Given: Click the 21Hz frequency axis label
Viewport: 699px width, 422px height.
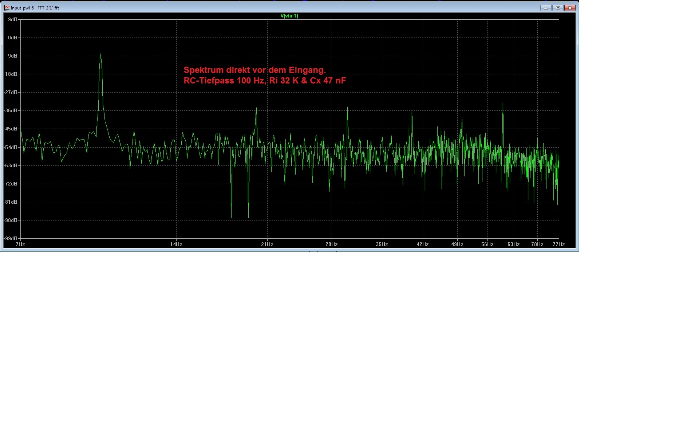Looking at the screenshot, I should [267, 244].
